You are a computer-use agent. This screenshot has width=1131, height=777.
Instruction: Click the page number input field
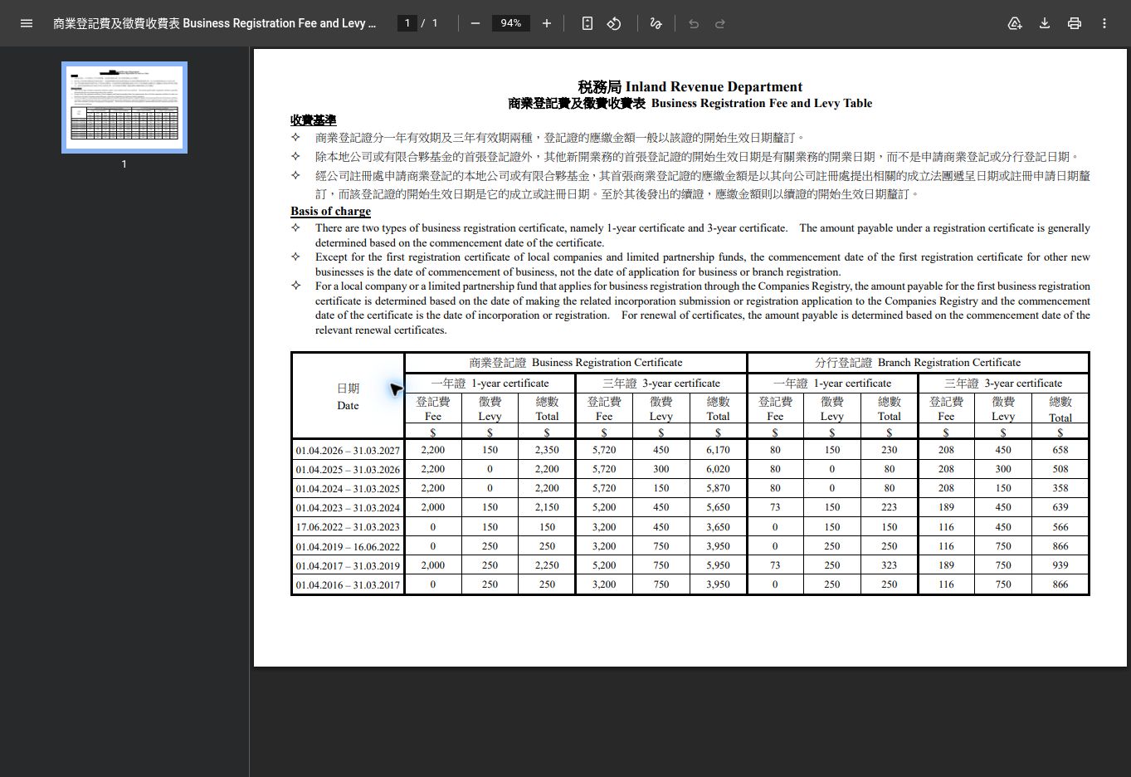click(x=407, y=23)
